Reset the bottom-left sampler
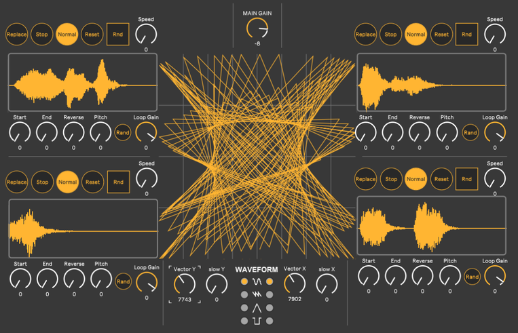This screenshot has width=518, height=333. point(93,182)
